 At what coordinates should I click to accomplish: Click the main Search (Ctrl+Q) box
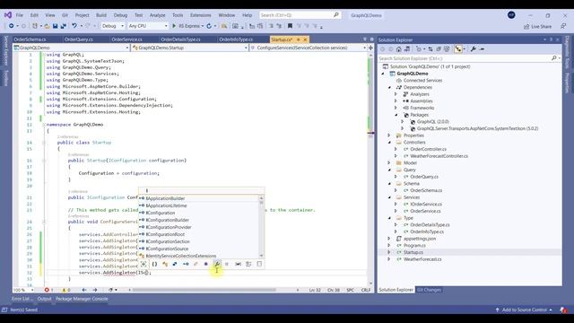coord(300,15)
